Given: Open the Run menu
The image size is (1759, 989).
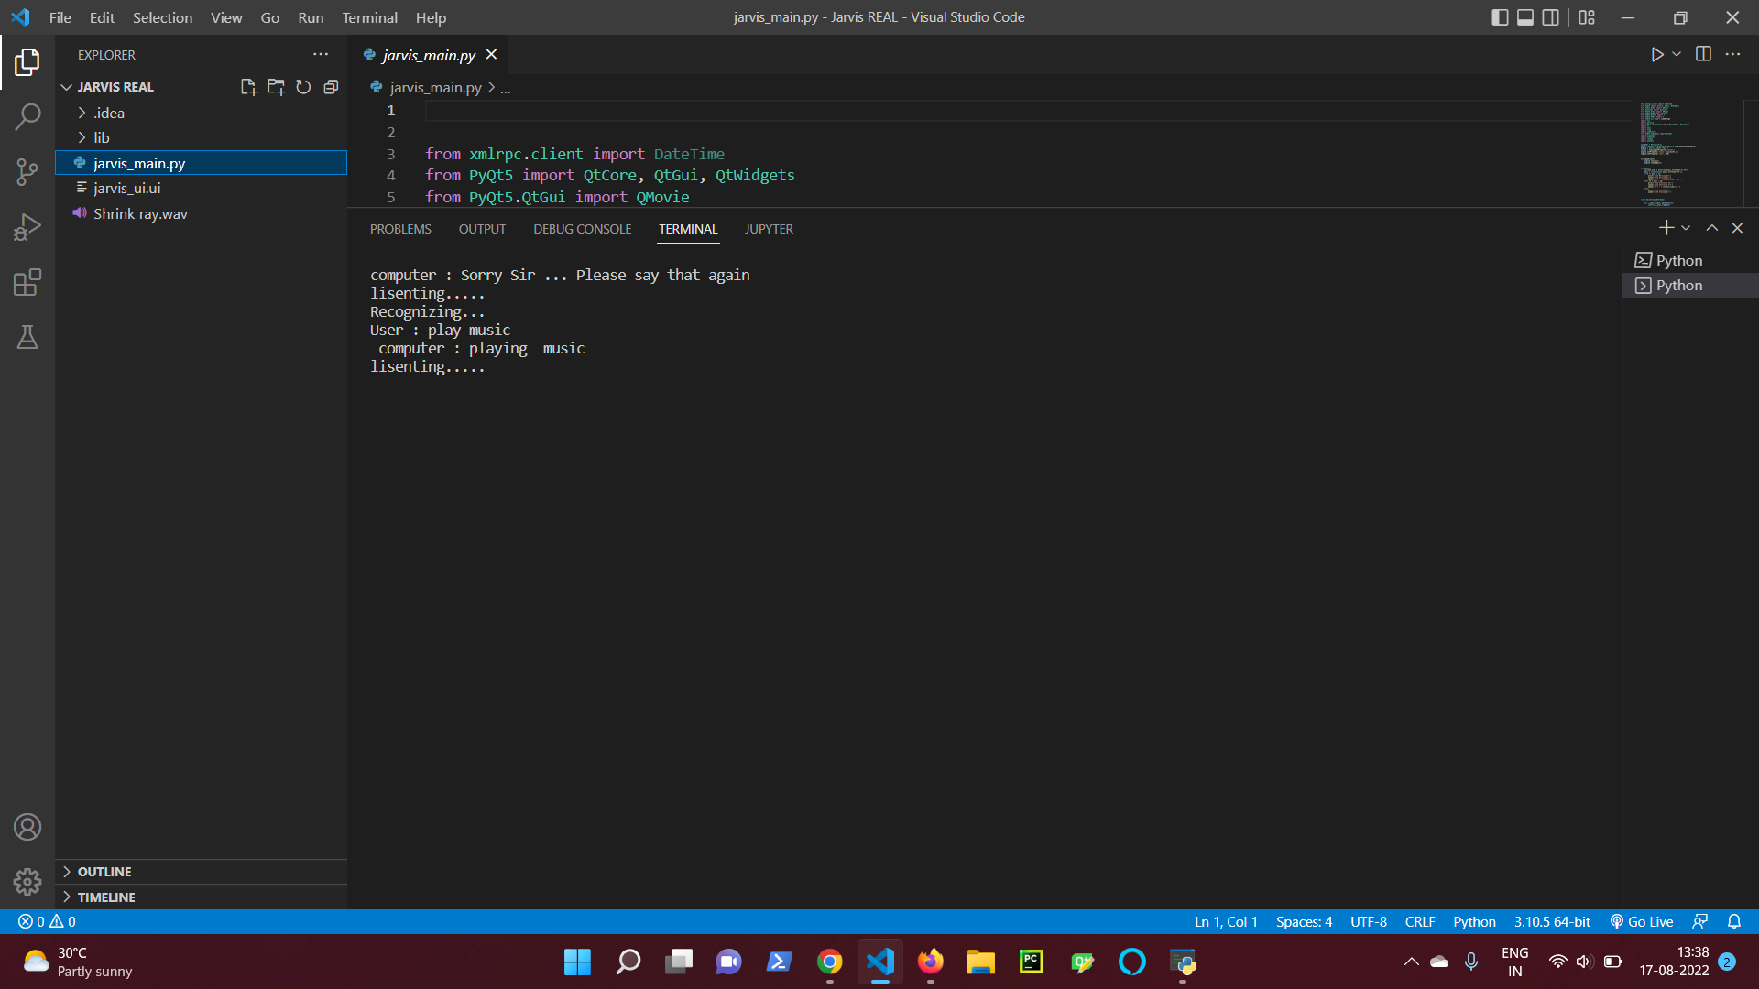Looking at the screenshot, I should click(x=311, y=17).
